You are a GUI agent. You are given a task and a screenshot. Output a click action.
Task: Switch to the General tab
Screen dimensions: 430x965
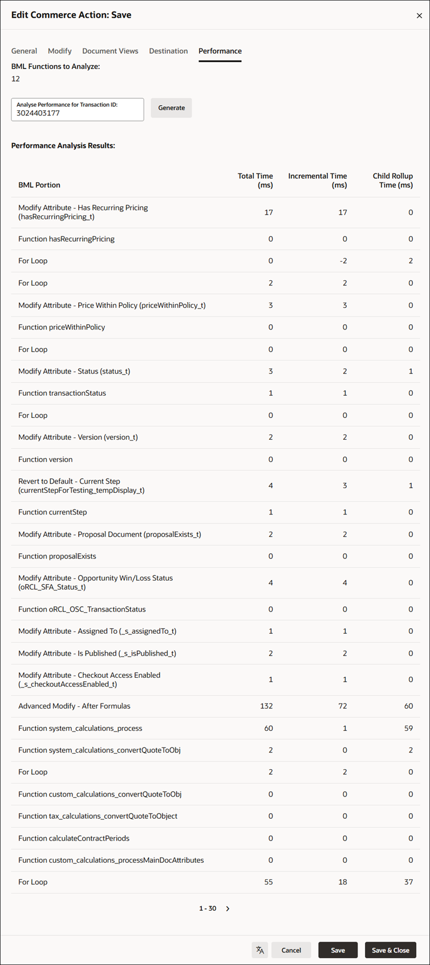pyautogui.click(x=24, y=51)
